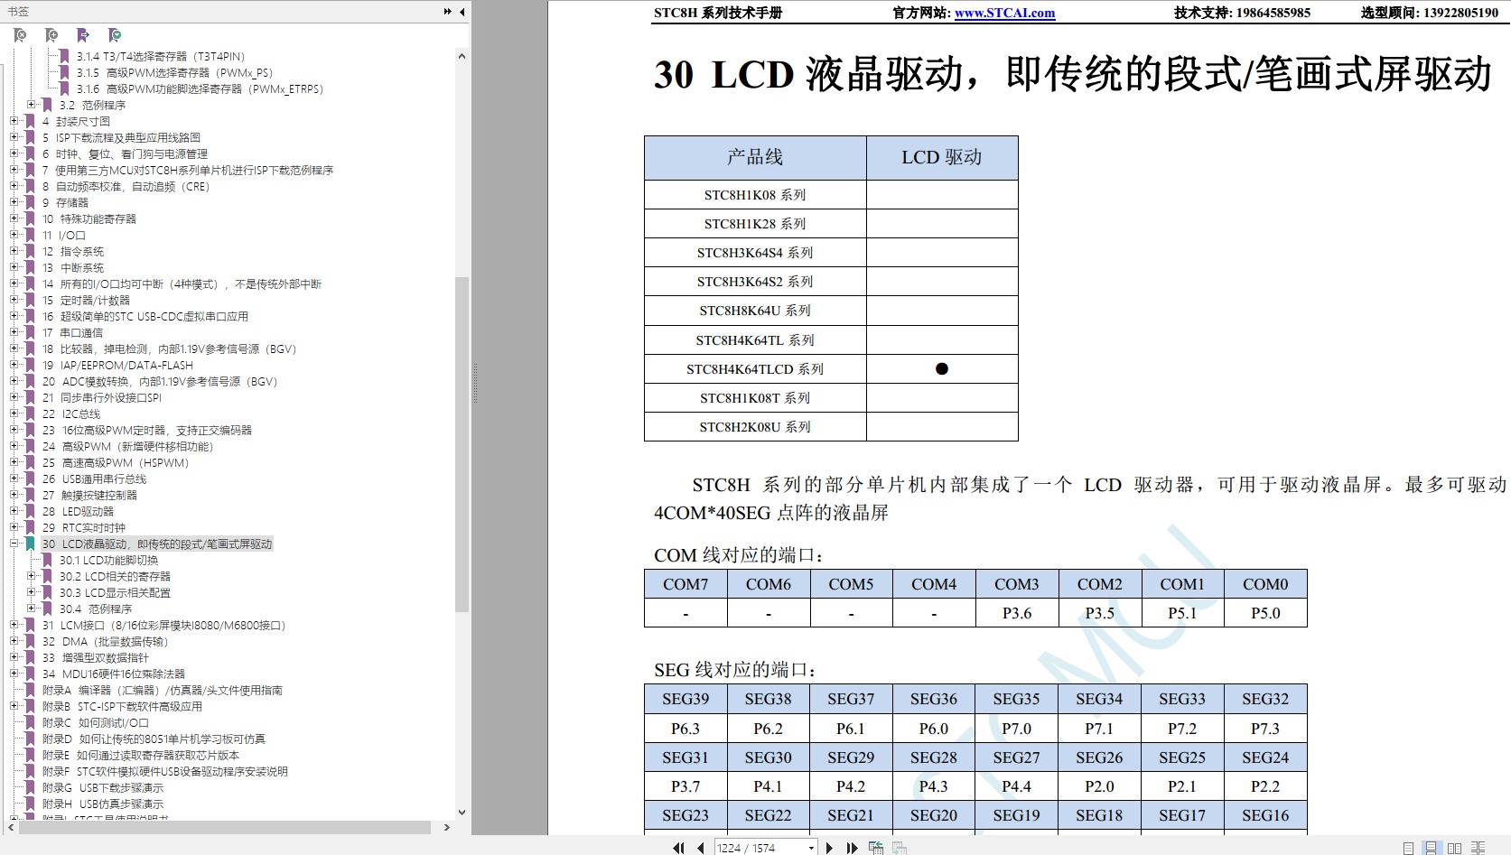Click bookmark icon of chapter 30 LCD液晶驱动
This screenshot has width=1511, height=855.
[30, 544]
